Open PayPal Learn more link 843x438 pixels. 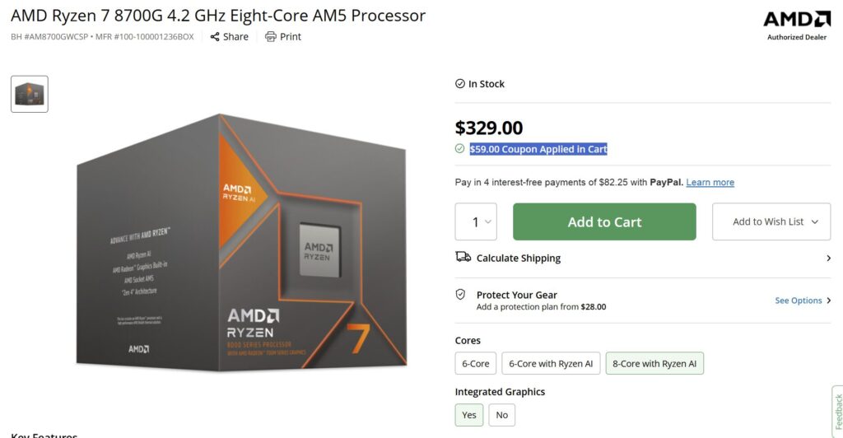(x=710, y=182)
